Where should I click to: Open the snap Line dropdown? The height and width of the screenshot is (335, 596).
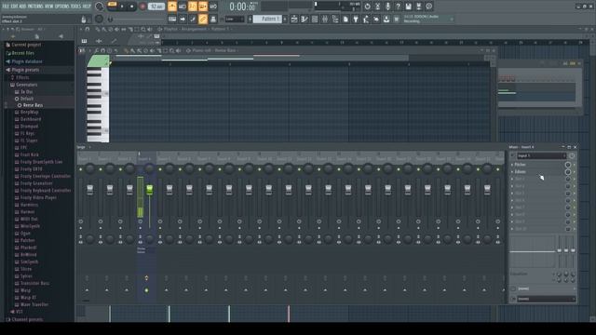[x=235, y=19]
